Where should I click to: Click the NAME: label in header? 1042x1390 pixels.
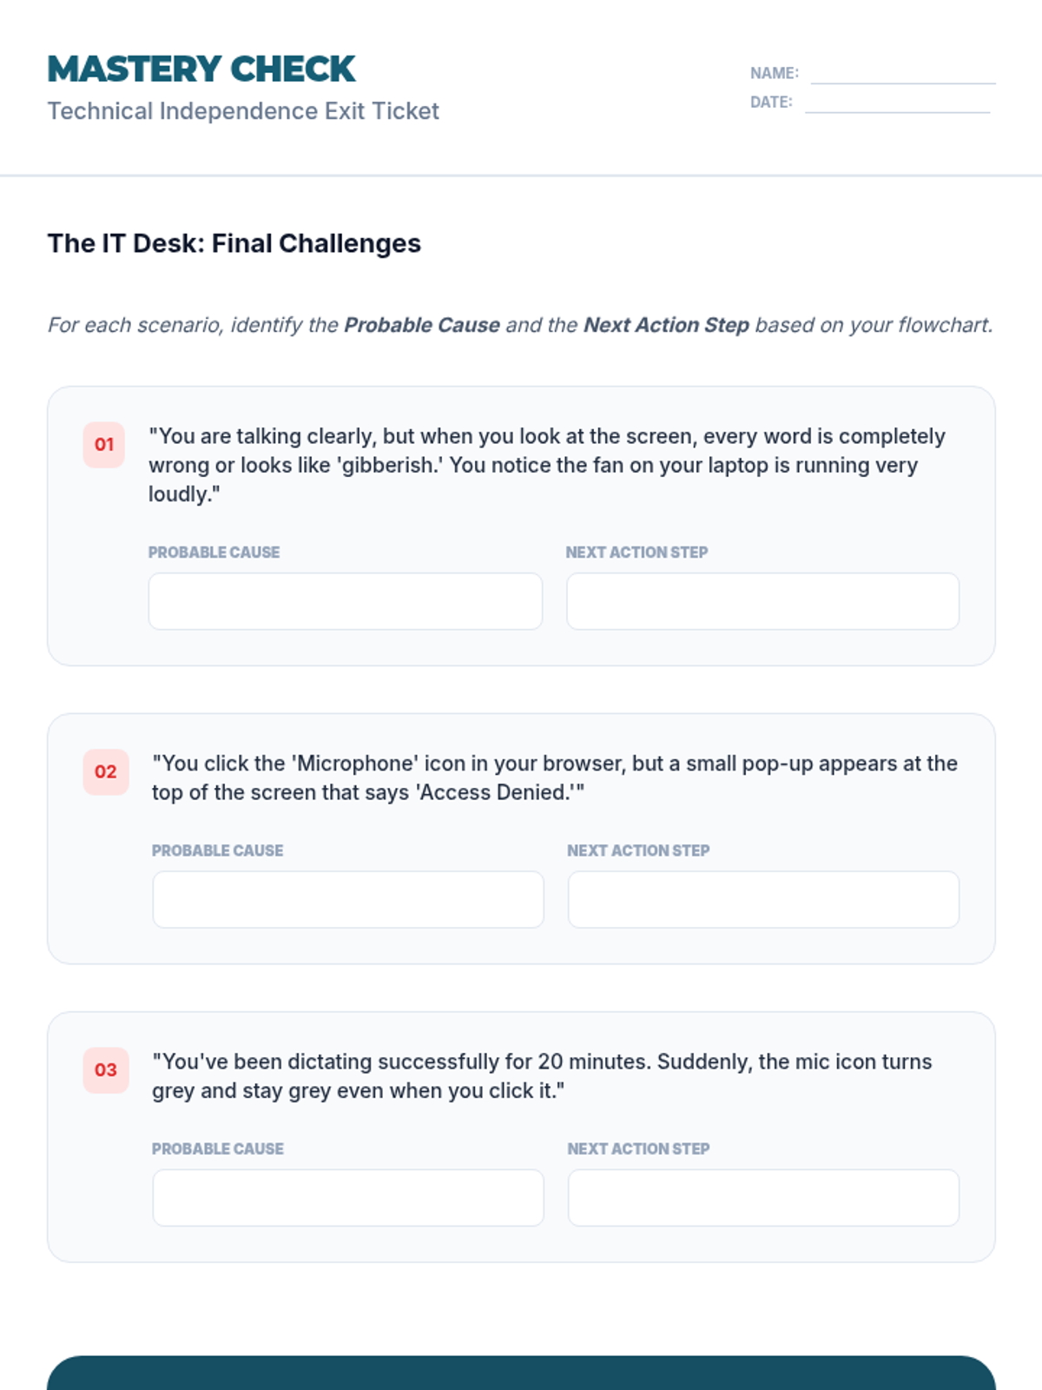(x=775, y=74)
